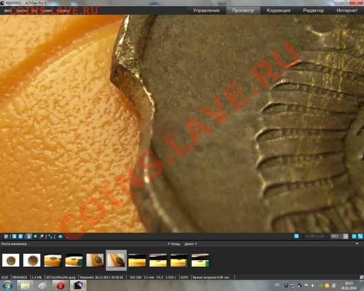Click the RIMG0021 file name in status bar
Viewport: 364px width, 291px height.
tap(20, 277)
